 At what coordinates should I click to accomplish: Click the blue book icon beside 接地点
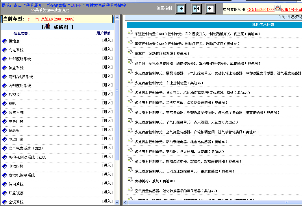pos(4,41)
